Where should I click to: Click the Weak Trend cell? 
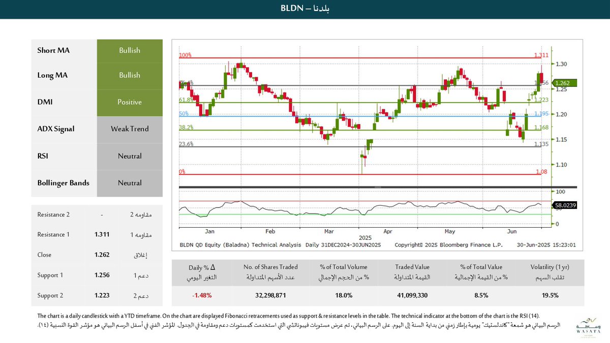(x=130, y=129)
